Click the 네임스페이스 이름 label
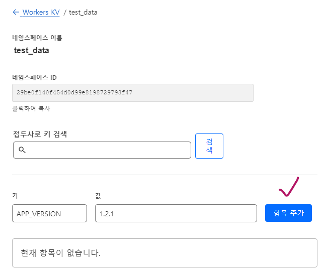 click(37, 38)
